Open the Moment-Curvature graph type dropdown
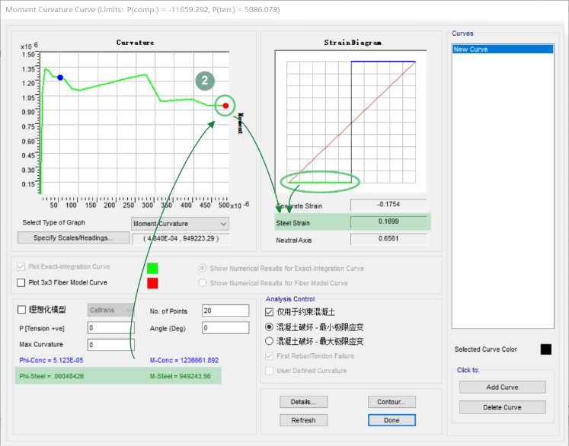This screenshot has height=446, width=569. [180, 224]
